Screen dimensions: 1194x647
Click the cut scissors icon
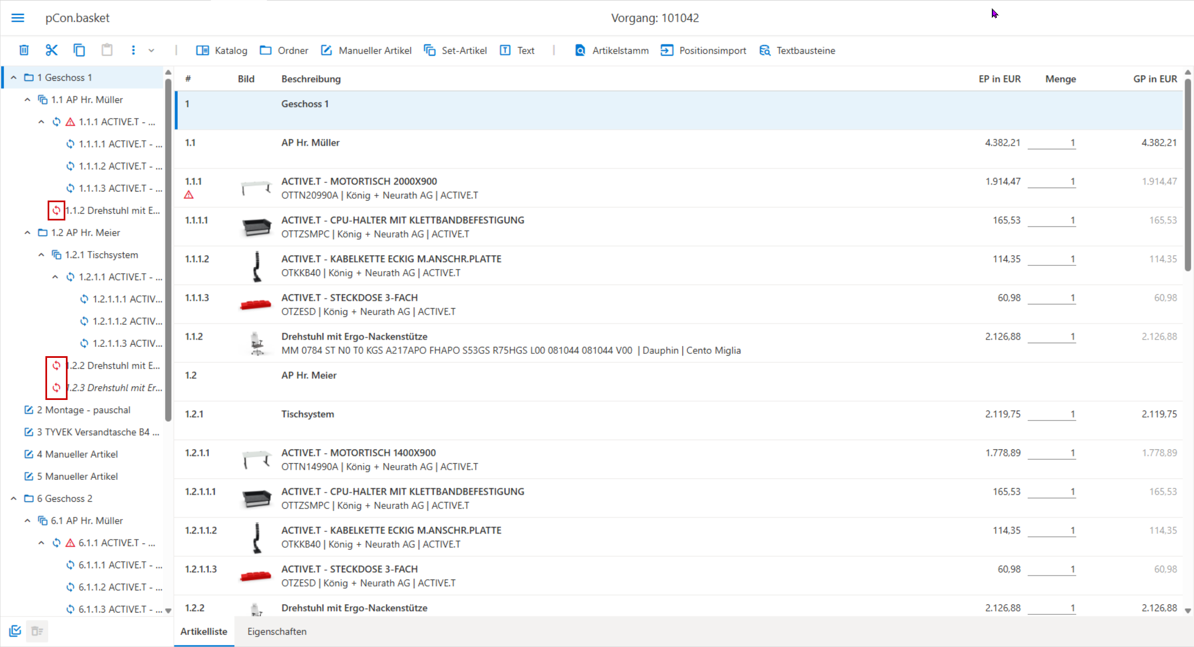[x=52, y=50]
